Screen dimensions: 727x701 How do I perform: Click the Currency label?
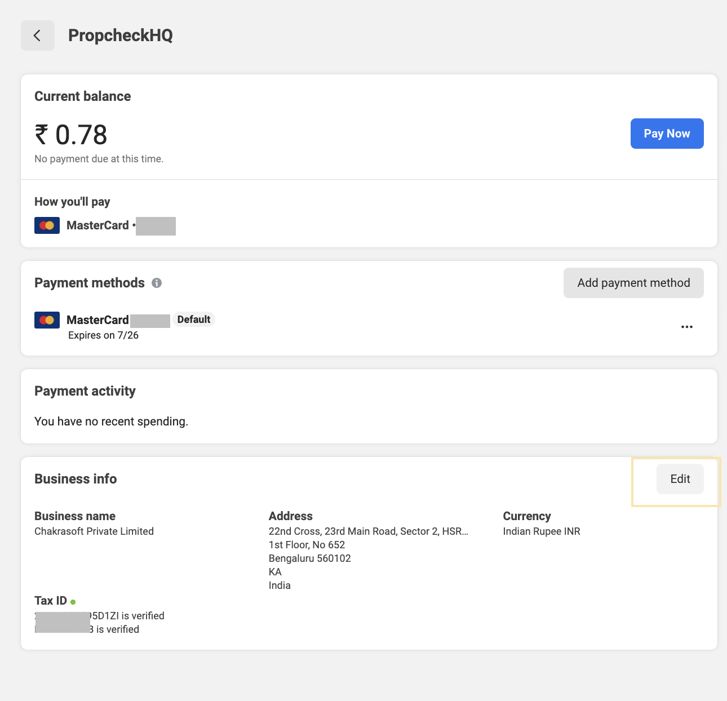coord(527,516)
